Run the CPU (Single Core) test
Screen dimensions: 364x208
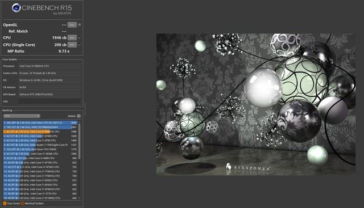click(x=72, y=45)
